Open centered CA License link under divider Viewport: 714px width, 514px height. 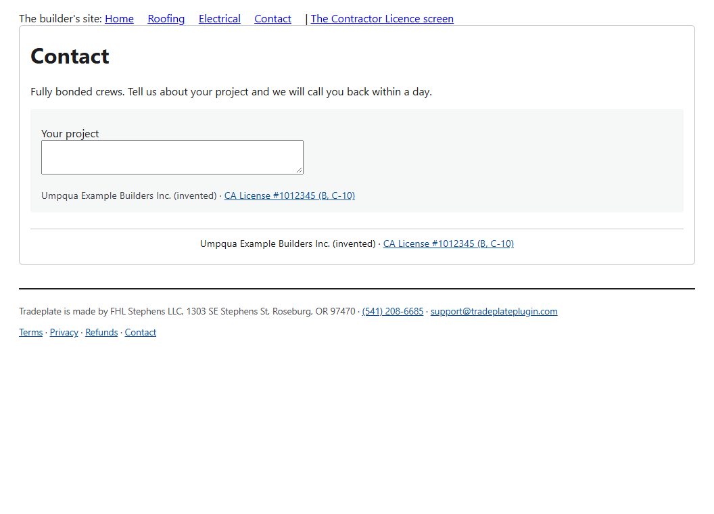click(x=448, y=243)
